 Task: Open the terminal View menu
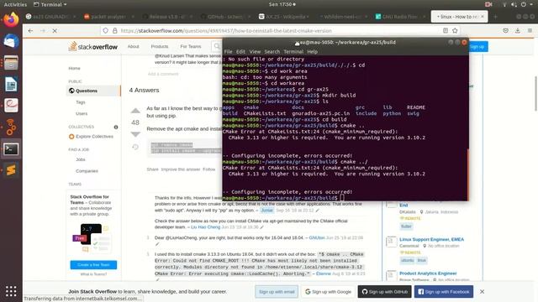pos(255,52)
